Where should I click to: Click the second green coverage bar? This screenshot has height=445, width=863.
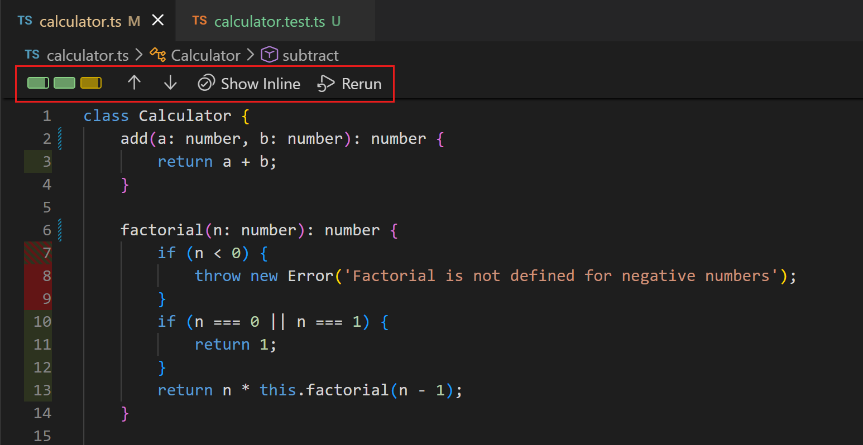(64, 83)
